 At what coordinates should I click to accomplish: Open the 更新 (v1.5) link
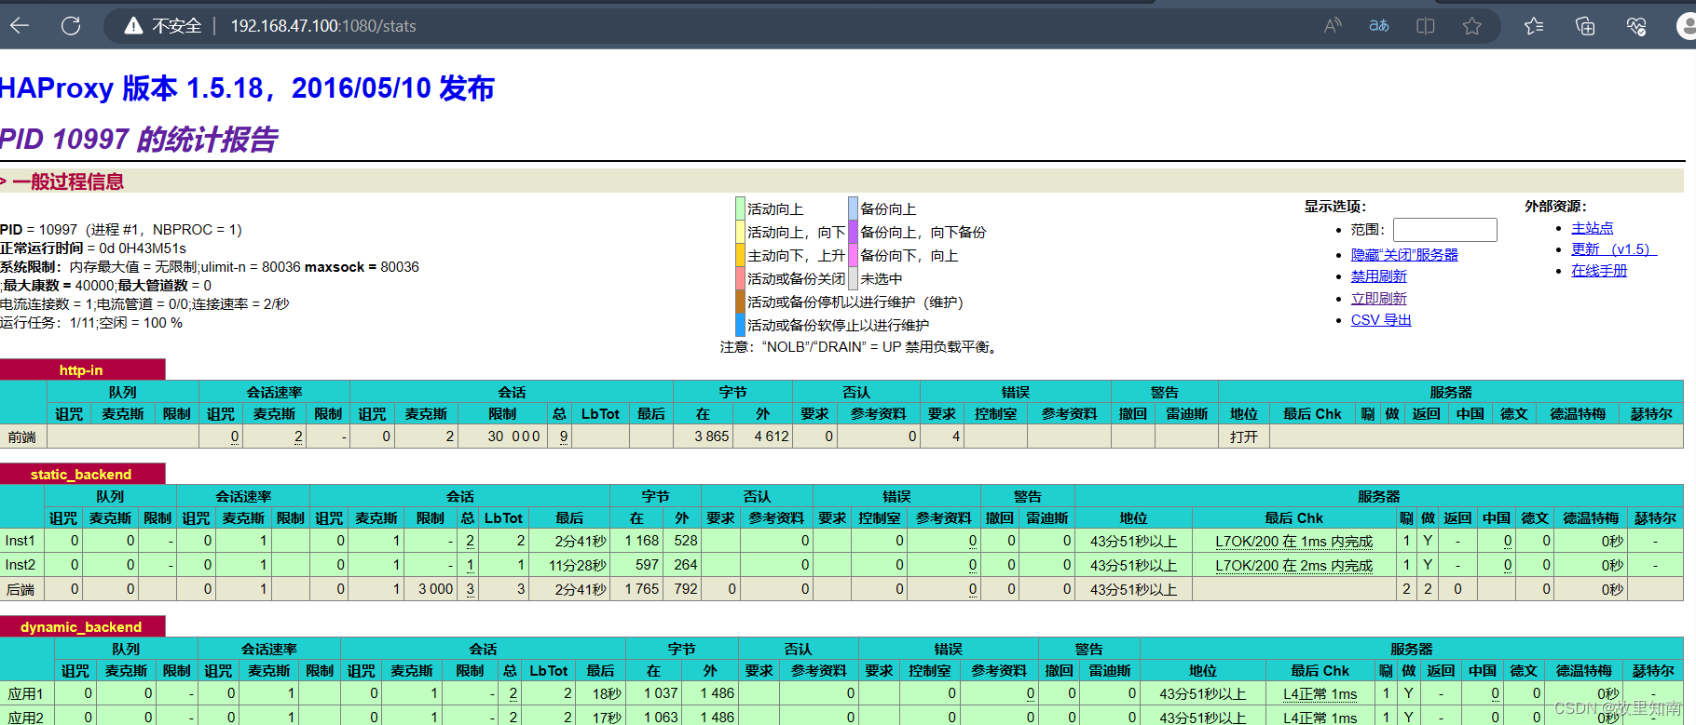pos(1614,249)
